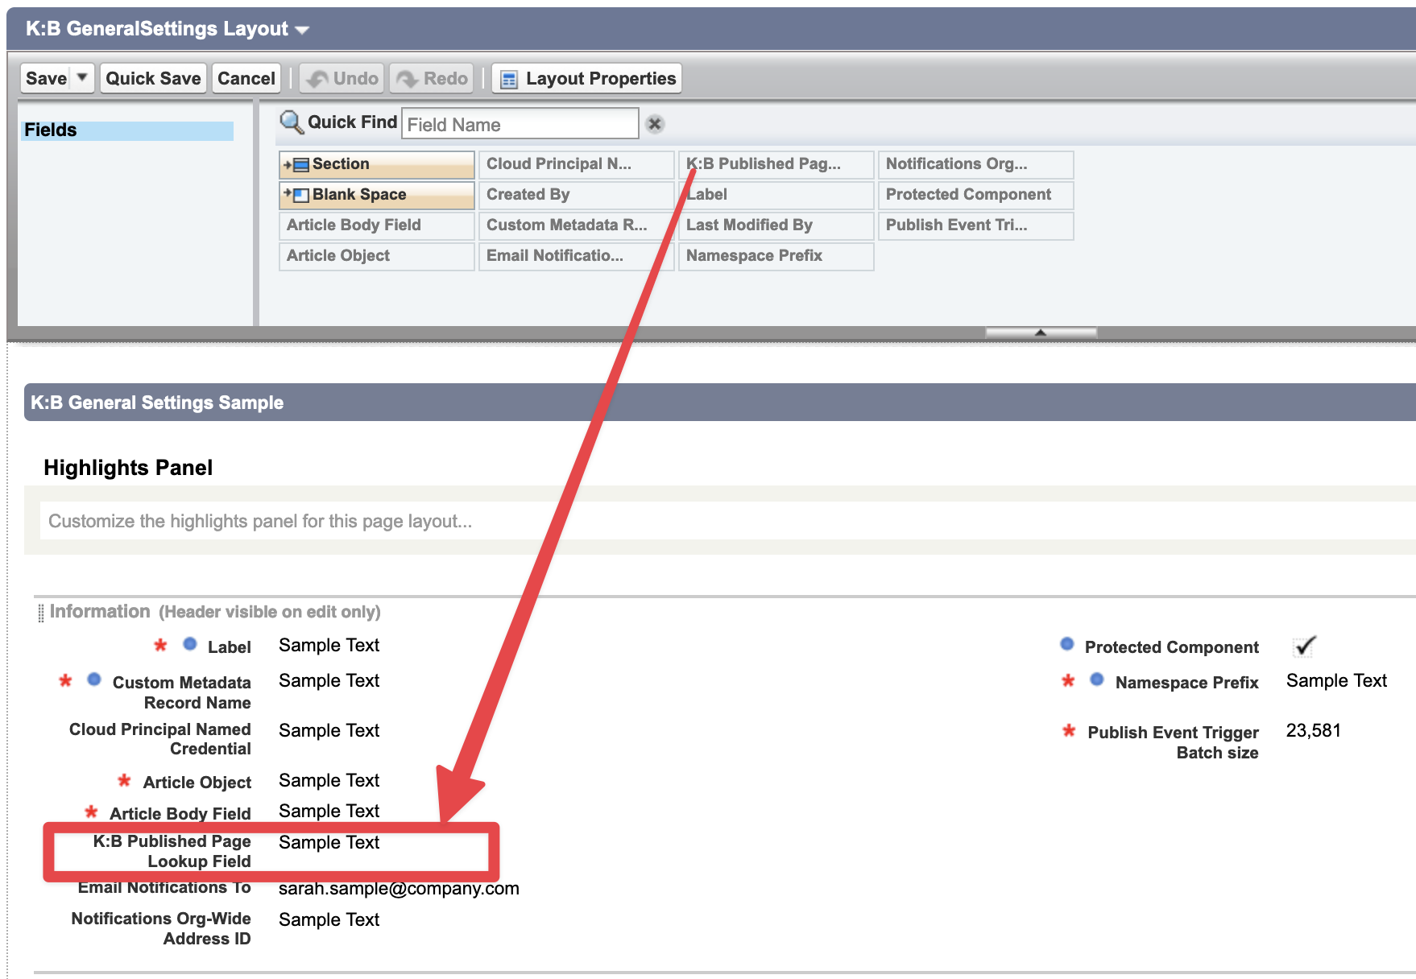Open Layout Properties
The image size is (1416, 979).
click(587, 79)
